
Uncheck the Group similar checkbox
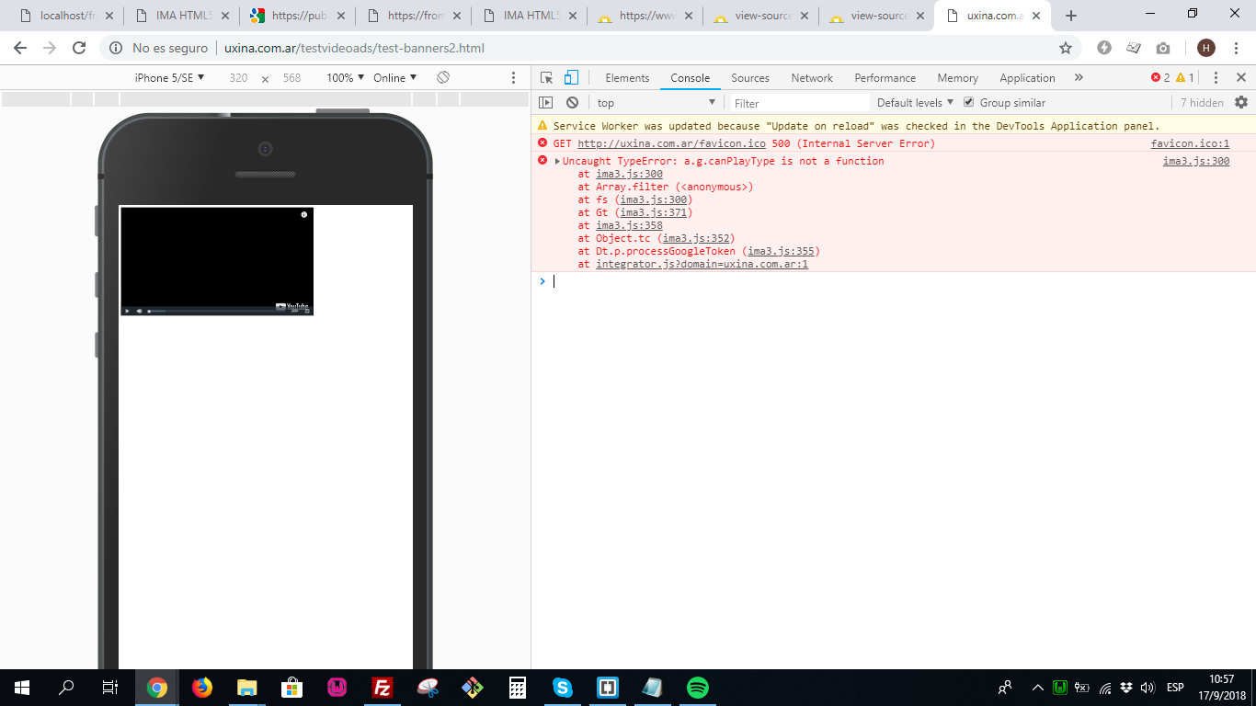click(x=969, y=102)
